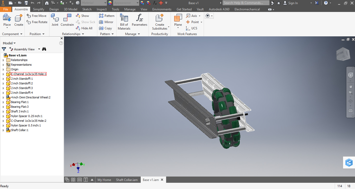Open Parameters via fx icon in title bar
The image size is (355, 189).
click(x=155, y=3)
